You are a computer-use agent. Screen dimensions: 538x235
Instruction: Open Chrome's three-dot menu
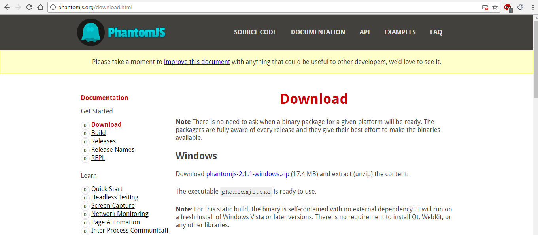(x=532, y=7)
